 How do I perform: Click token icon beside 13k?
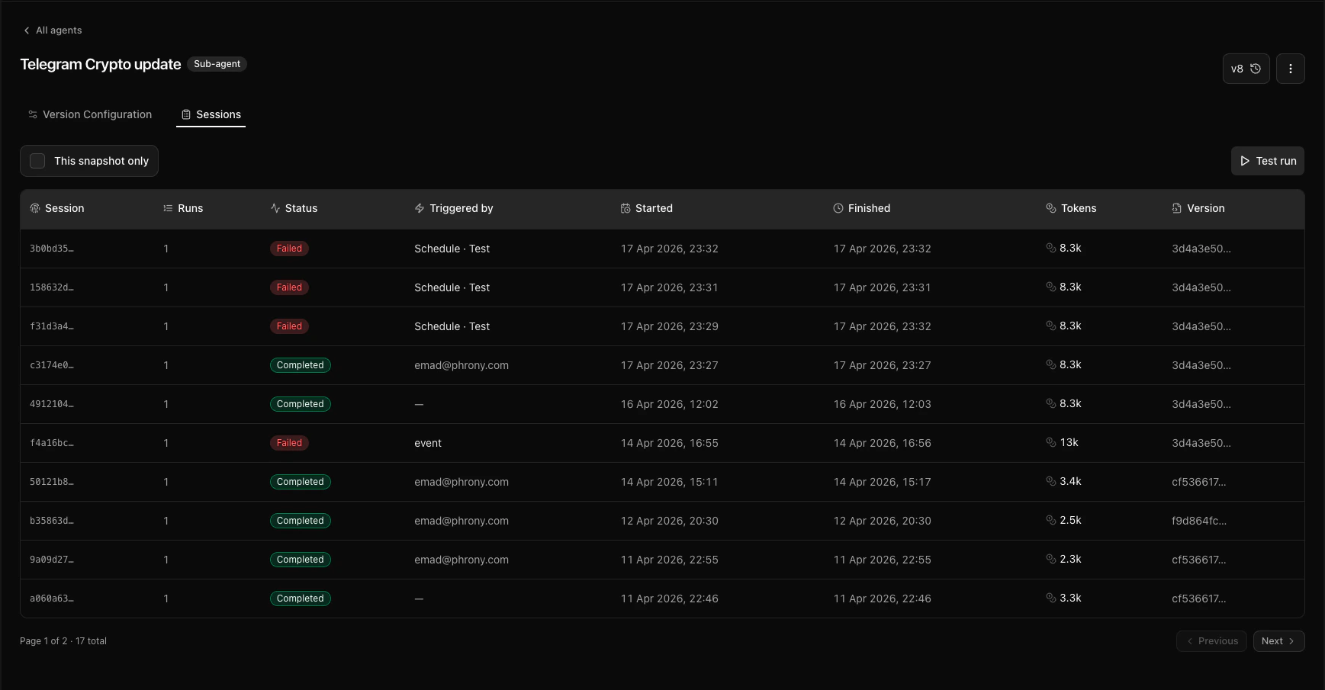point(1051,442)
